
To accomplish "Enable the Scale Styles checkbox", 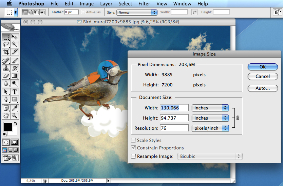I will click(134, 140).
